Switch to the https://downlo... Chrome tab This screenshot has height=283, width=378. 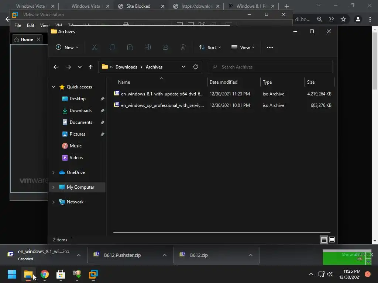point(197,6)
